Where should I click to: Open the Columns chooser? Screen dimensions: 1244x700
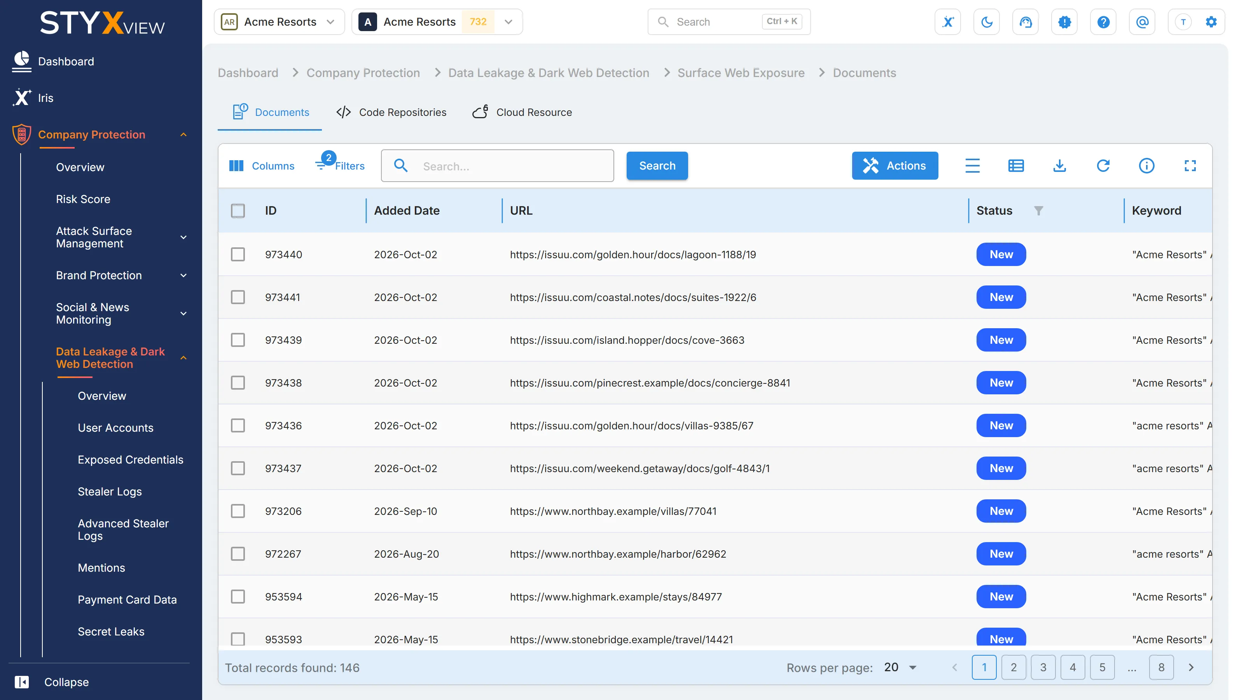click(x=261, y=166)
